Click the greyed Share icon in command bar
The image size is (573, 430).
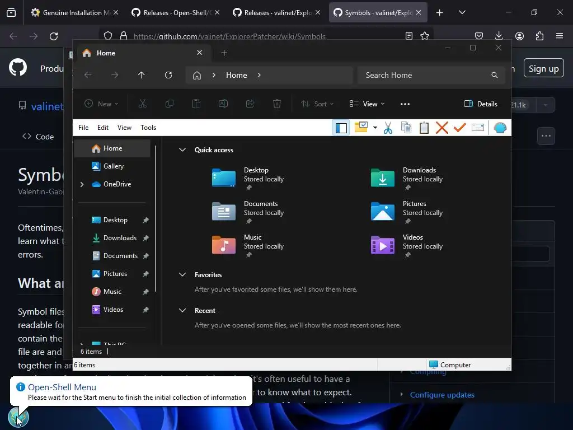[250, 104]
